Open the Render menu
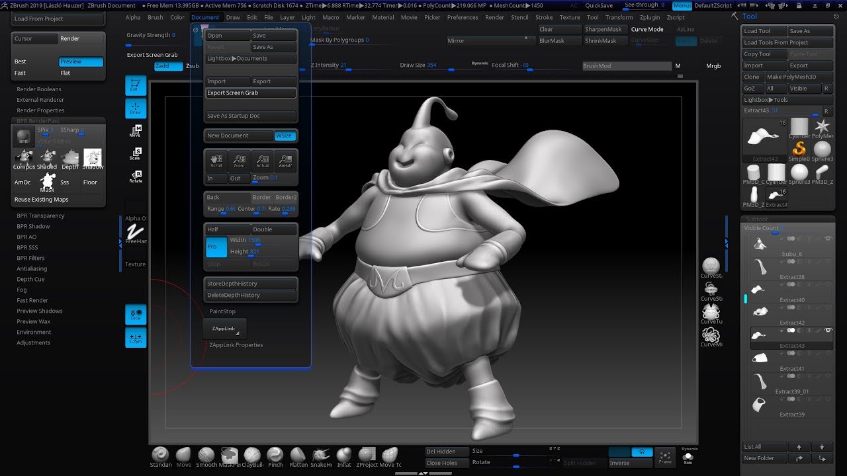 494,18
